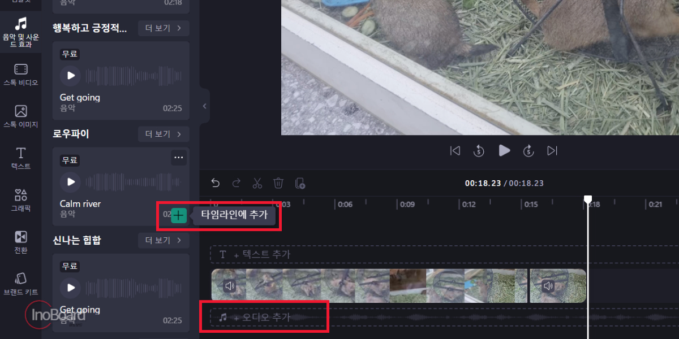This screenshot has width=679, height=339.
Task: Preview the Calm river track
Action: [71, 181]
